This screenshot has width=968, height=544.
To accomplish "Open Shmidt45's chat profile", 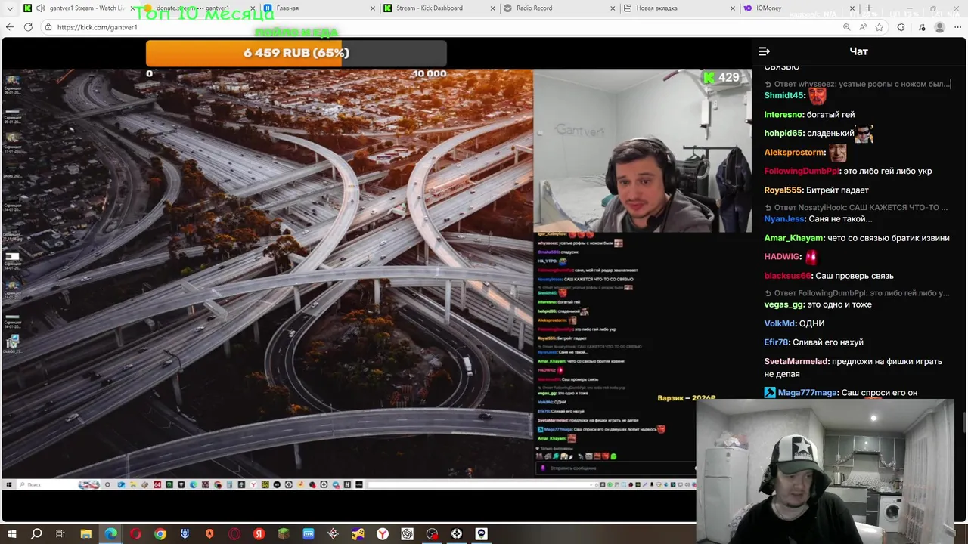I will 783,96.
